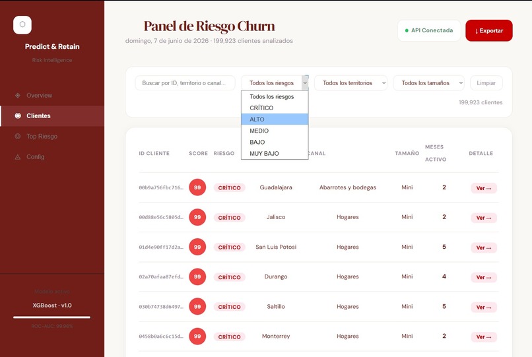
Task: Click CRÍTICO tag in Jalisco row
Action: coord(229,218)
